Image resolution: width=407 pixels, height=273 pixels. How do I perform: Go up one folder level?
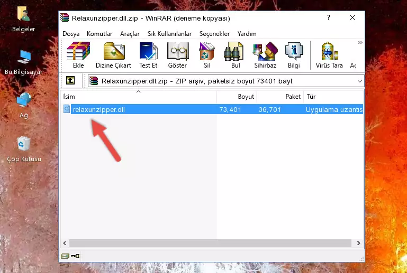70,81
